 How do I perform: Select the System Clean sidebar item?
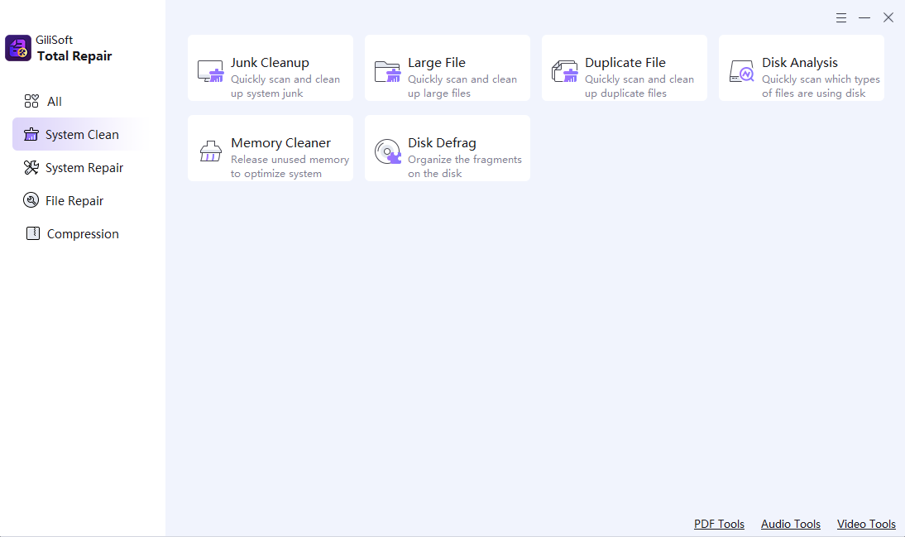pyautogui.click(x=81, y=135)
